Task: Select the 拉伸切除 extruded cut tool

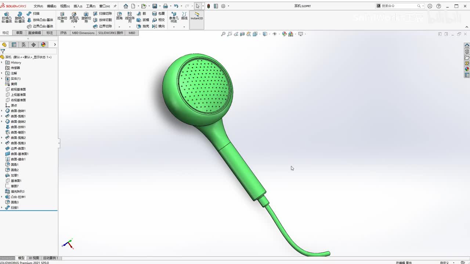Action: pos(62,18)
